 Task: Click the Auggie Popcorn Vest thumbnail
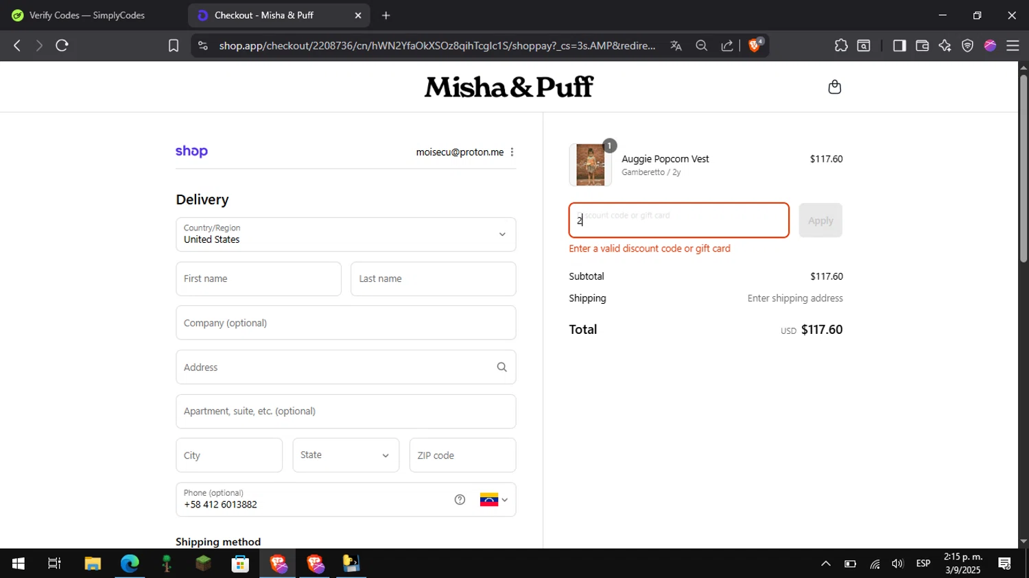click(x=591, y=165)
